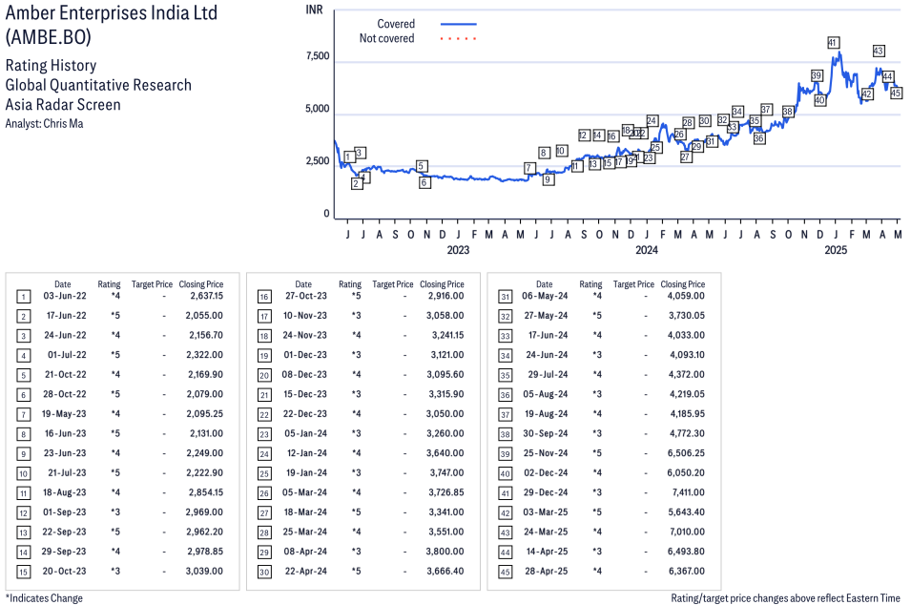Click the 5,000 y-axis label
Image resolution: width=911 pixels, height=605 pixels.
pos(318,109)
